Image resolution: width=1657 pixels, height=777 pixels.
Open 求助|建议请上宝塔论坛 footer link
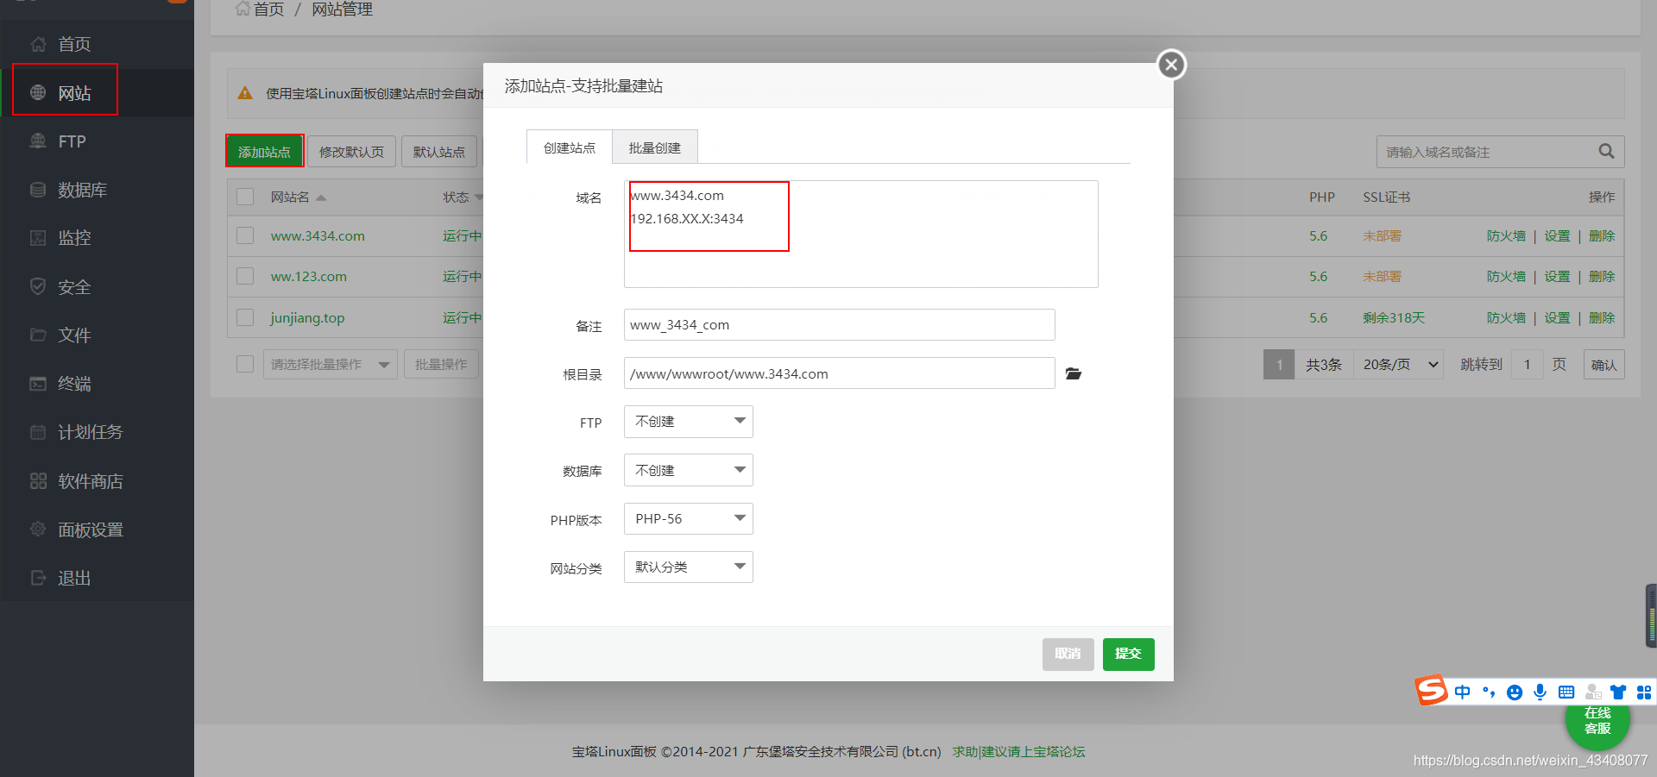1018,751
